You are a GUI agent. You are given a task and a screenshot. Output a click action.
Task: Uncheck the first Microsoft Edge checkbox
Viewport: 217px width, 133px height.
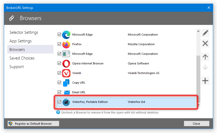pos(59,35)
